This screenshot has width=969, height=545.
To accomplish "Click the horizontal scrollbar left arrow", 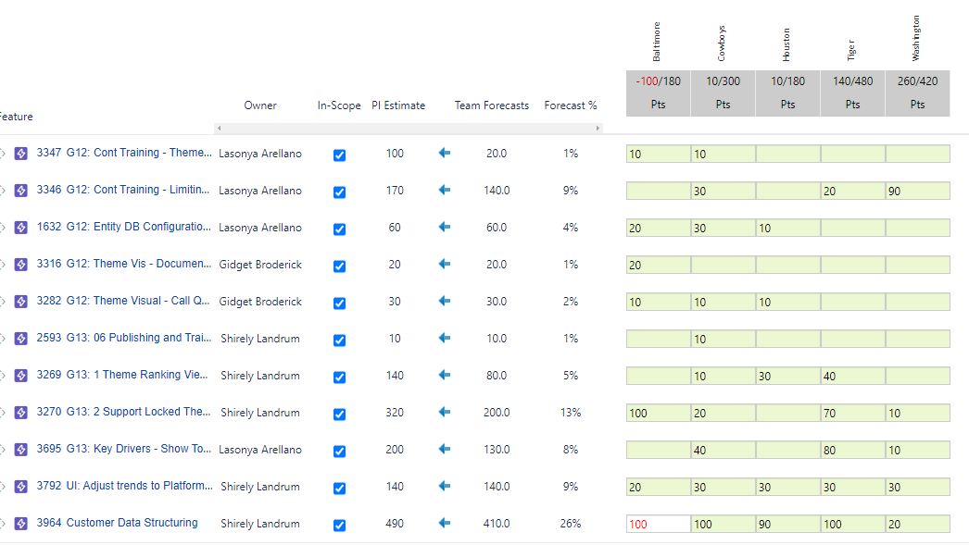I will pos(219,129).
